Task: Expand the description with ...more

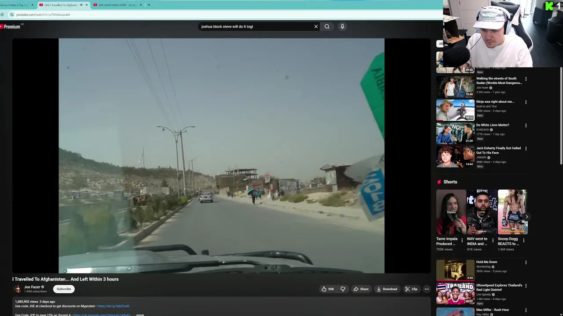Action: coord(139,315)
